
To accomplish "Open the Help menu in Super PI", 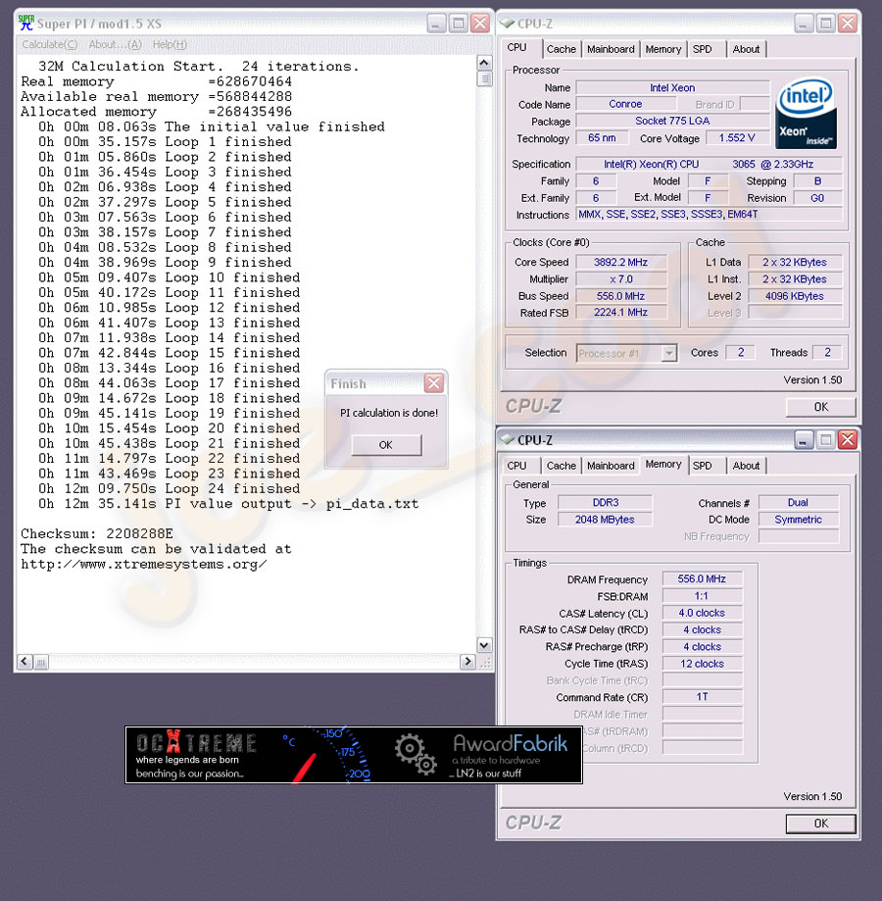I will [x=170, y=44].
